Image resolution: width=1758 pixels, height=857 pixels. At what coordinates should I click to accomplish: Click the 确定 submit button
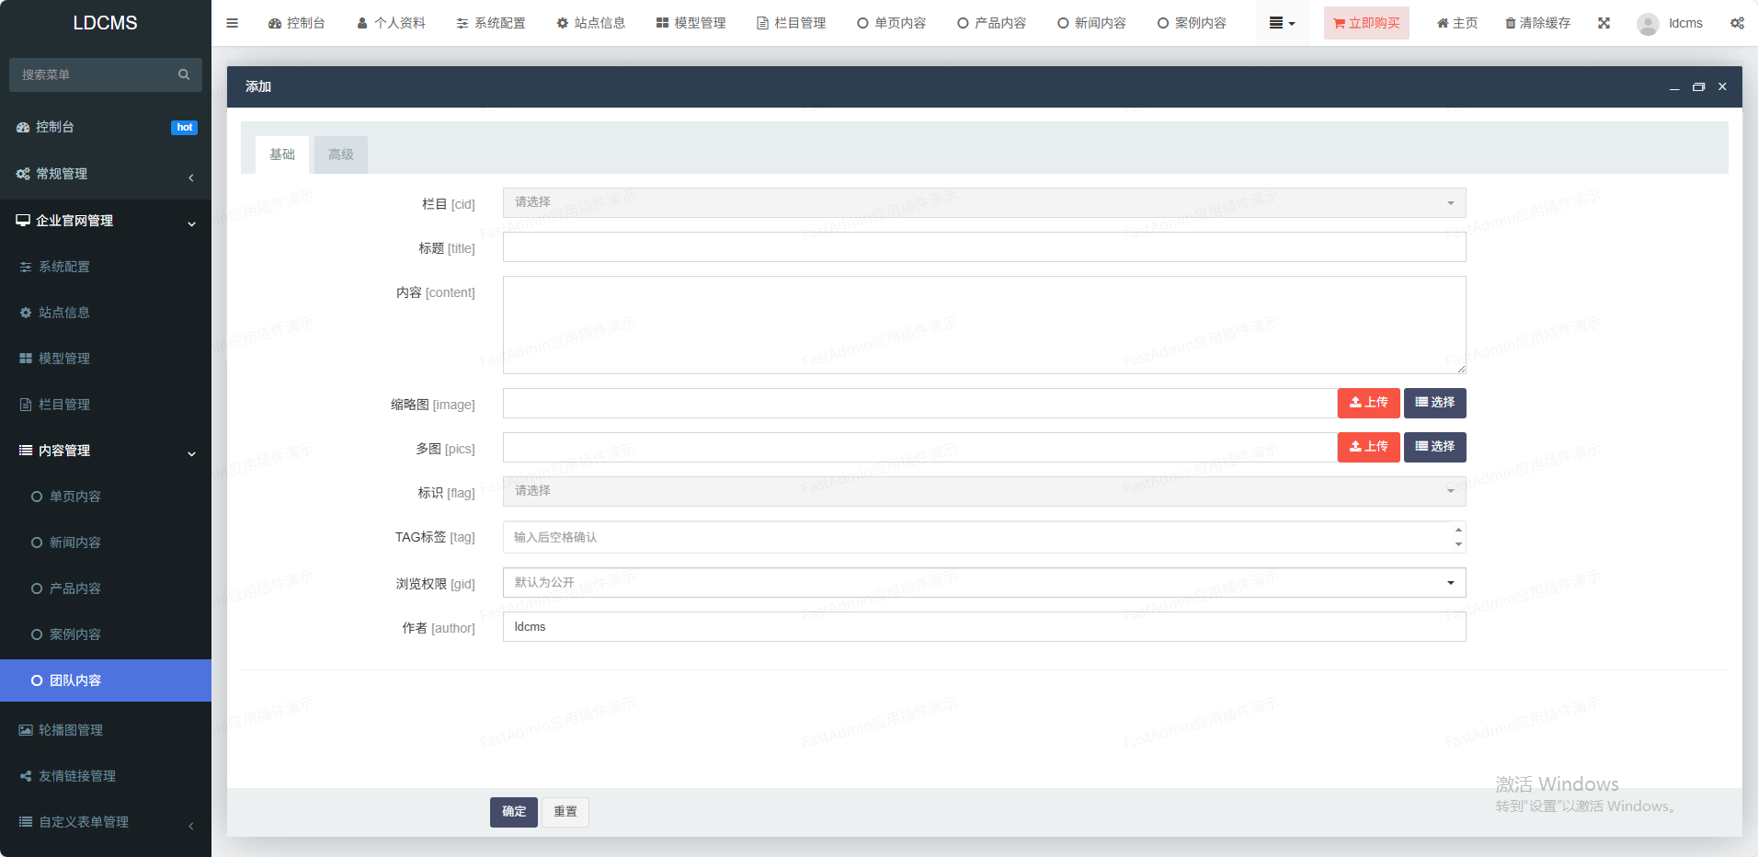[x=513, y=811]
